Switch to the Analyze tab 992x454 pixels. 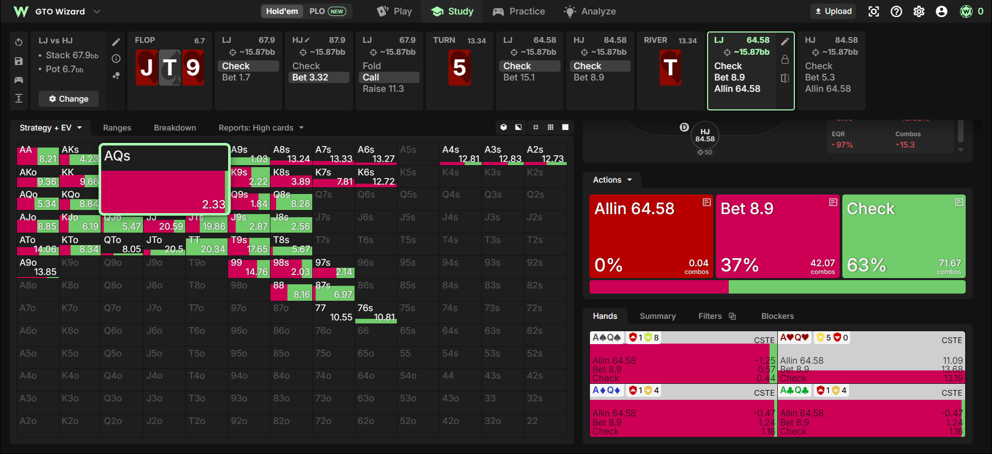[x=590, y=11]
